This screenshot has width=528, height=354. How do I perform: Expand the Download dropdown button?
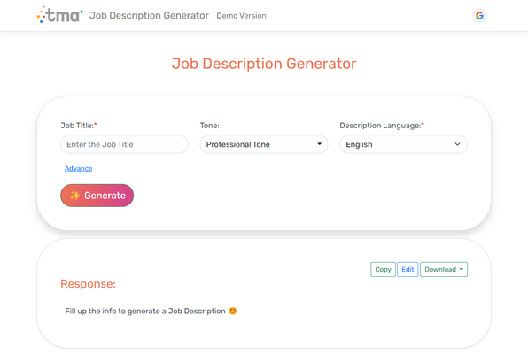pos(444,270)
